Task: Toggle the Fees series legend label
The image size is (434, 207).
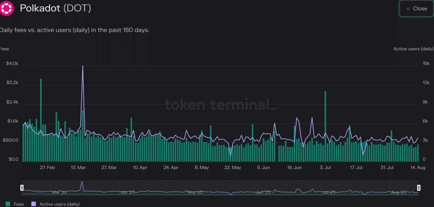Action: click(x=19, y=204)
